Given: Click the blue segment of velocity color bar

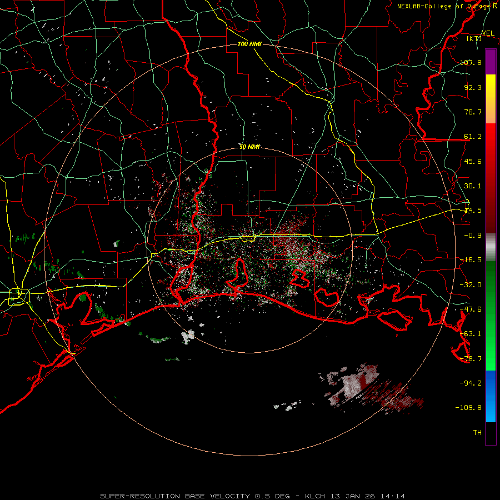Looking at the screenshot, I should coord(491,396).
